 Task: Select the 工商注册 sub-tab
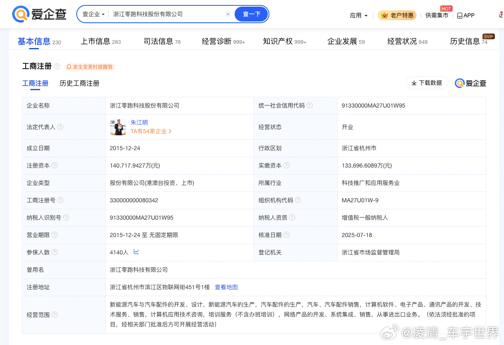(x=35, y=83)
